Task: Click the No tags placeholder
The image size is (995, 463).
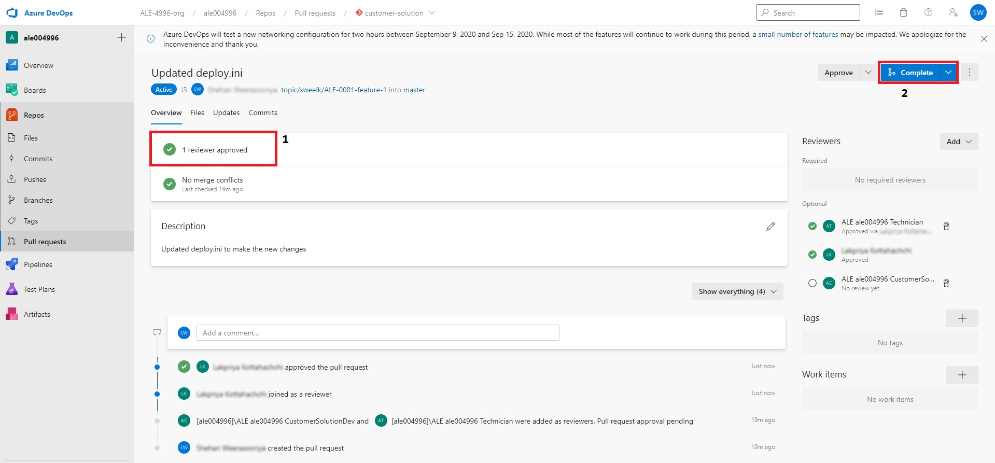Action: click(890, 343)
